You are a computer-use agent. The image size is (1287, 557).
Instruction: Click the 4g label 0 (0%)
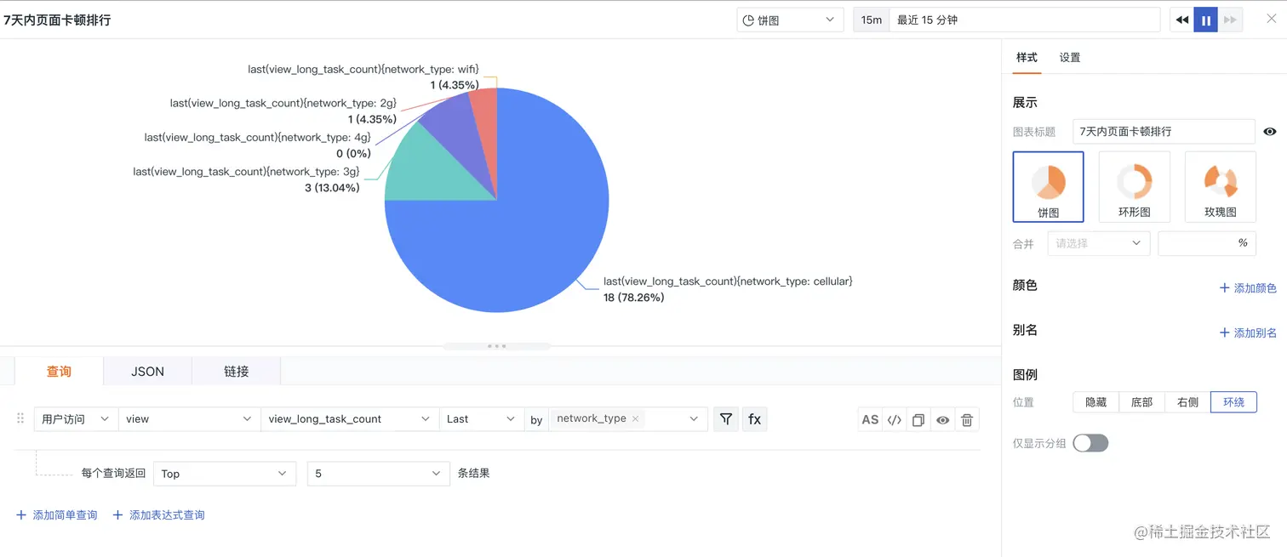pyautogui.click(x=353, y=154)
